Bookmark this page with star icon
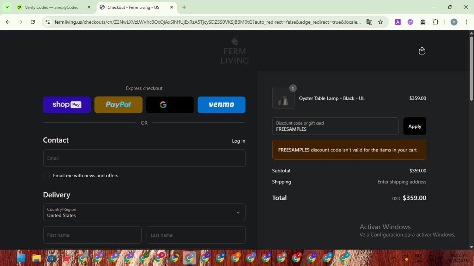Screen dimensions: 474x266 pyautogui.click(x=380, y=22)
